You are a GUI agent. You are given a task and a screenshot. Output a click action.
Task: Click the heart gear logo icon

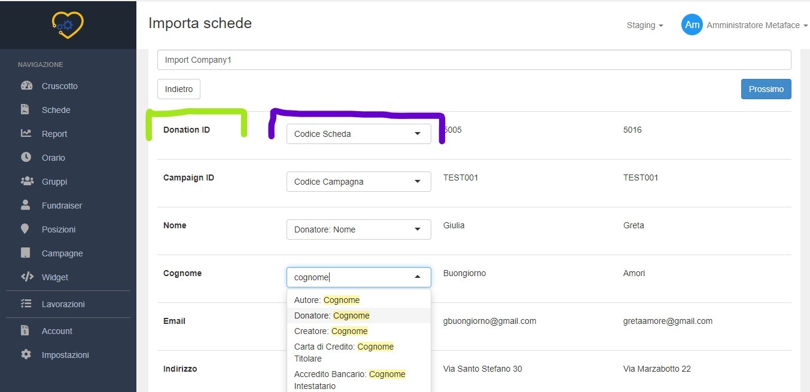click(x=68, y=25)
